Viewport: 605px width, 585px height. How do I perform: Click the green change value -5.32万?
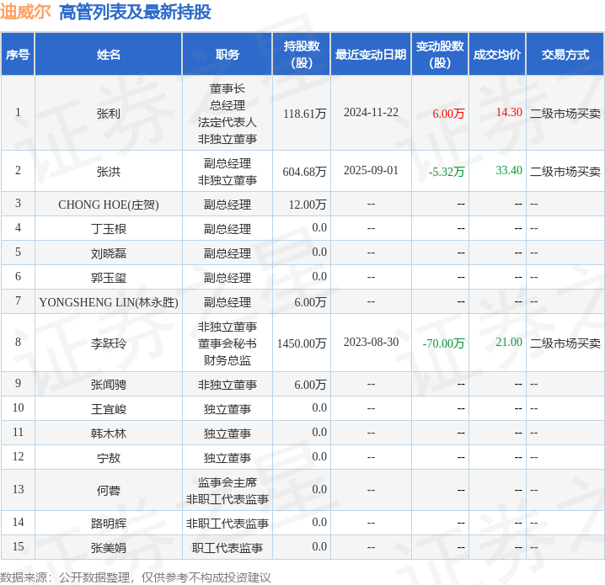point(447,172)
